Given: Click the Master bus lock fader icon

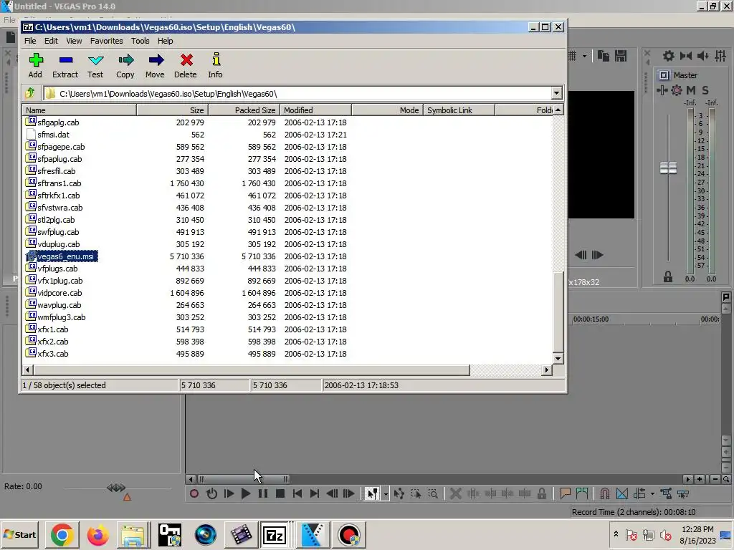Looking at the screenshot, I should tap(668, 277).
